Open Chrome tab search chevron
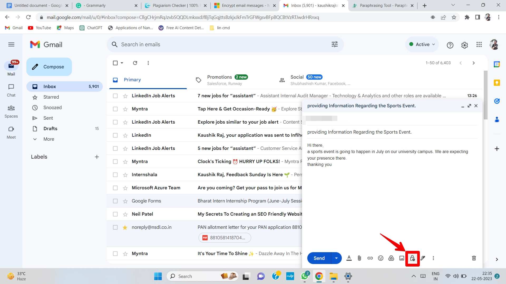 coord(453,5)
